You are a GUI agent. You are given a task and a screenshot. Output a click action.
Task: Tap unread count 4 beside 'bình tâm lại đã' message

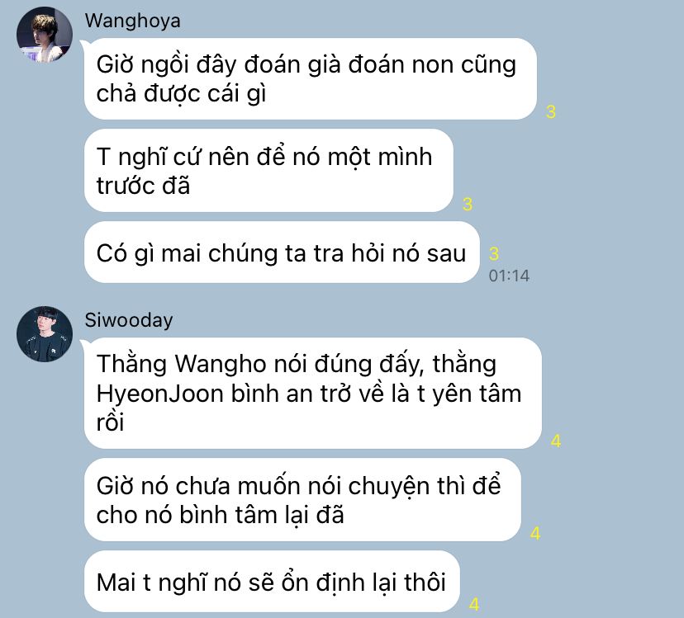(x=535, y=534)
